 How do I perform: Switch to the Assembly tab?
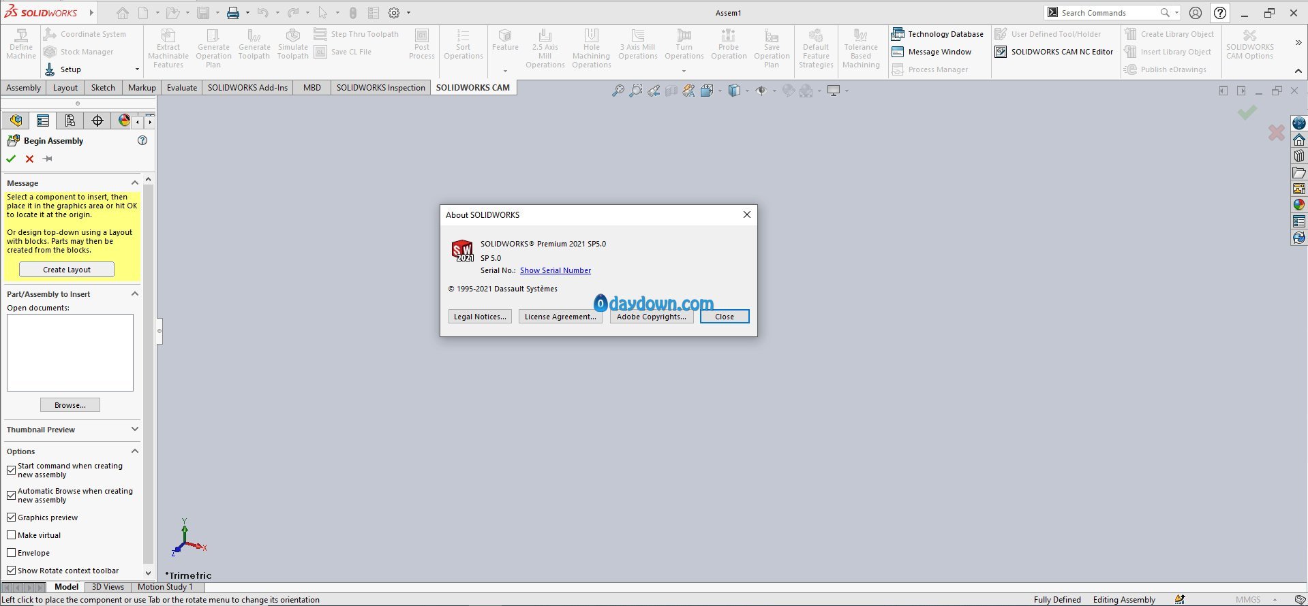click(24, 88)
